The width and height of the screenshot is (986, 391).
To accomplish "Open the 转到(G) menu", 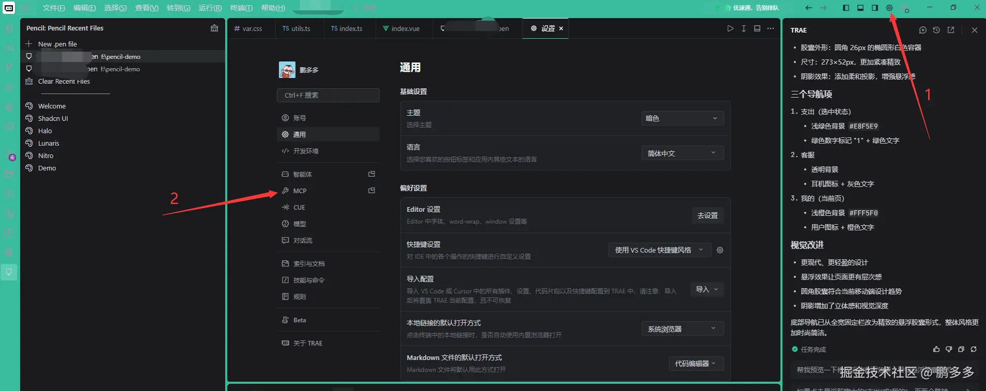I will tap(178, 8).
